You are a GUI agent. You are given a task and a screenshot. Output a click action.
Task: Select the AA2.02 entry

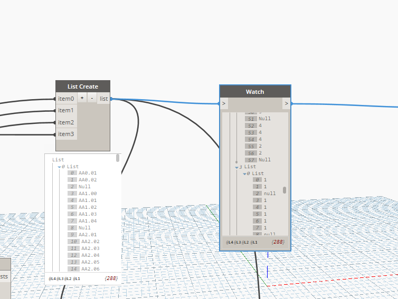click(90, 242)
